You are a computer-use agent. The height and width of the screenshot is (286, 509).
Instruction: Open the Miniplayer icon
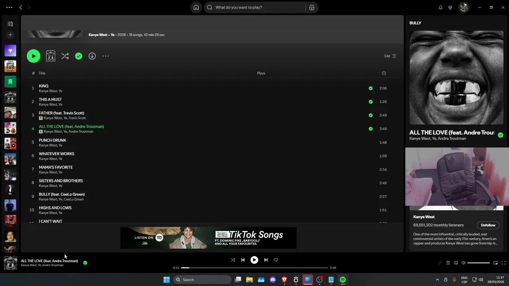(495, 263)
